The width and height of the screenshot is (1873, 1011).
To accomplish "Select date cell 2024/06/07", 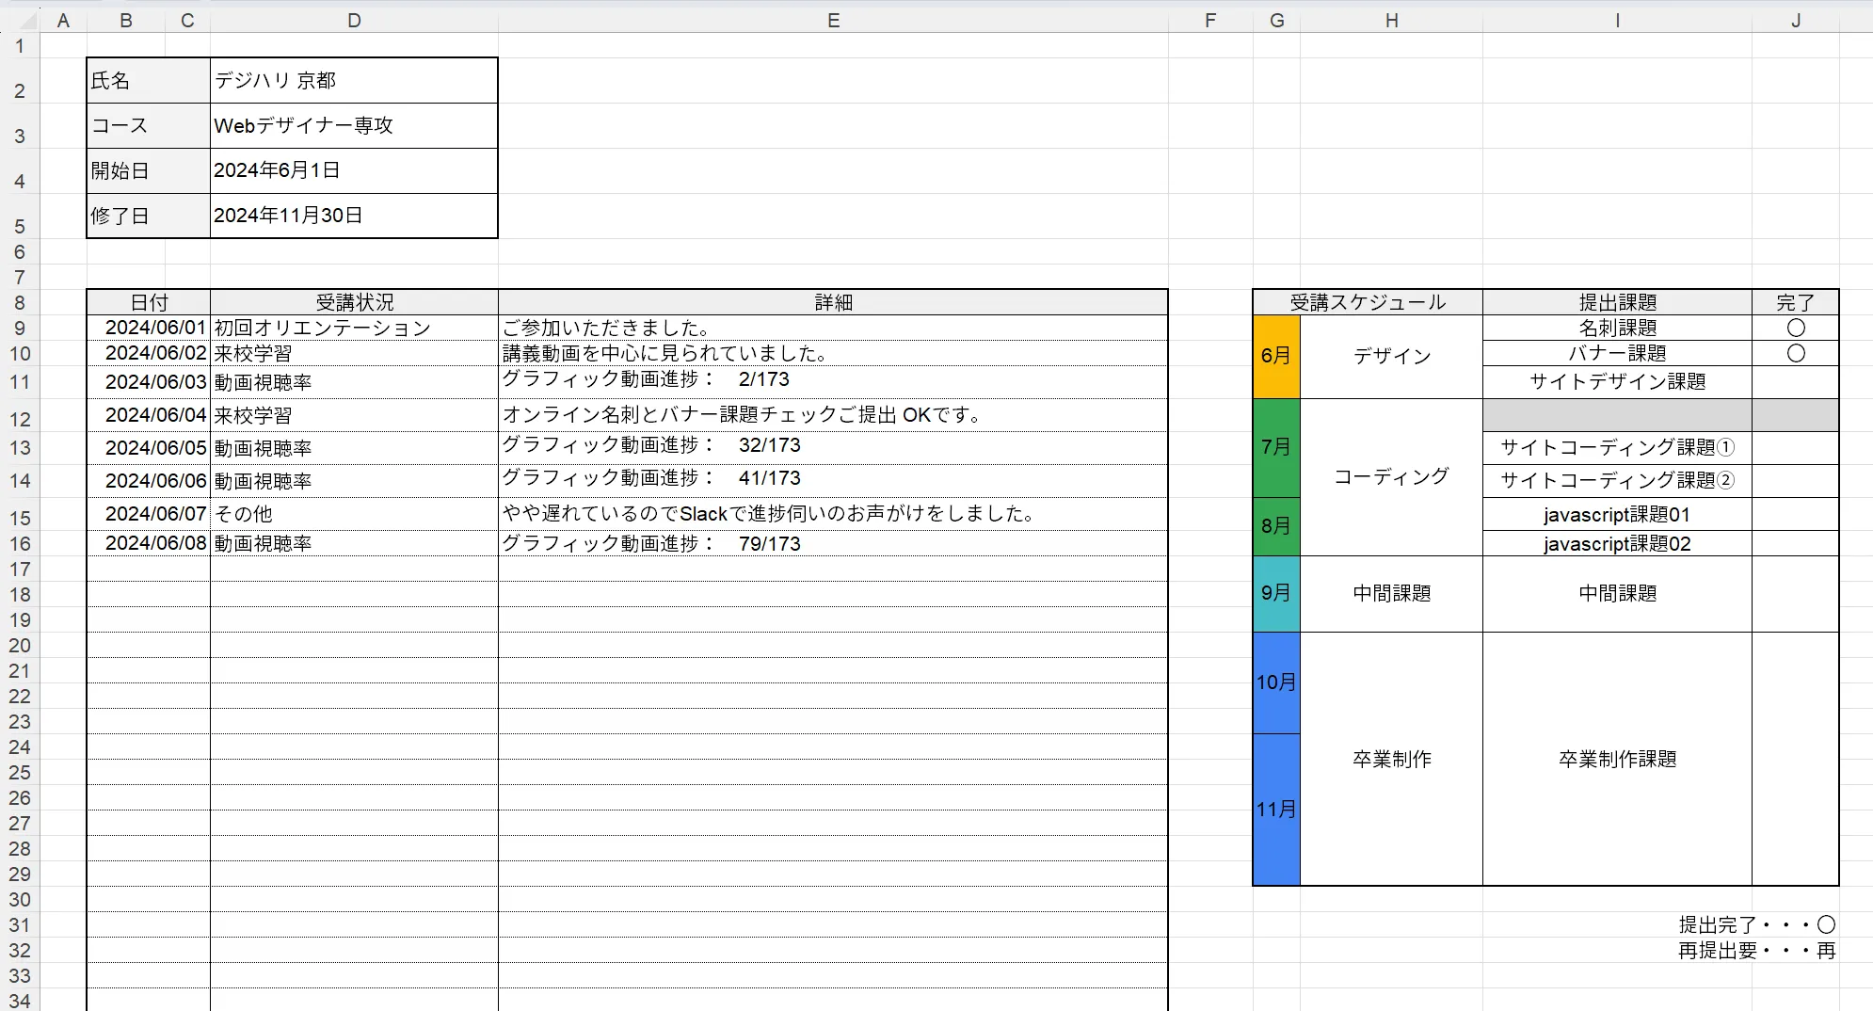I will coord(149,514).
